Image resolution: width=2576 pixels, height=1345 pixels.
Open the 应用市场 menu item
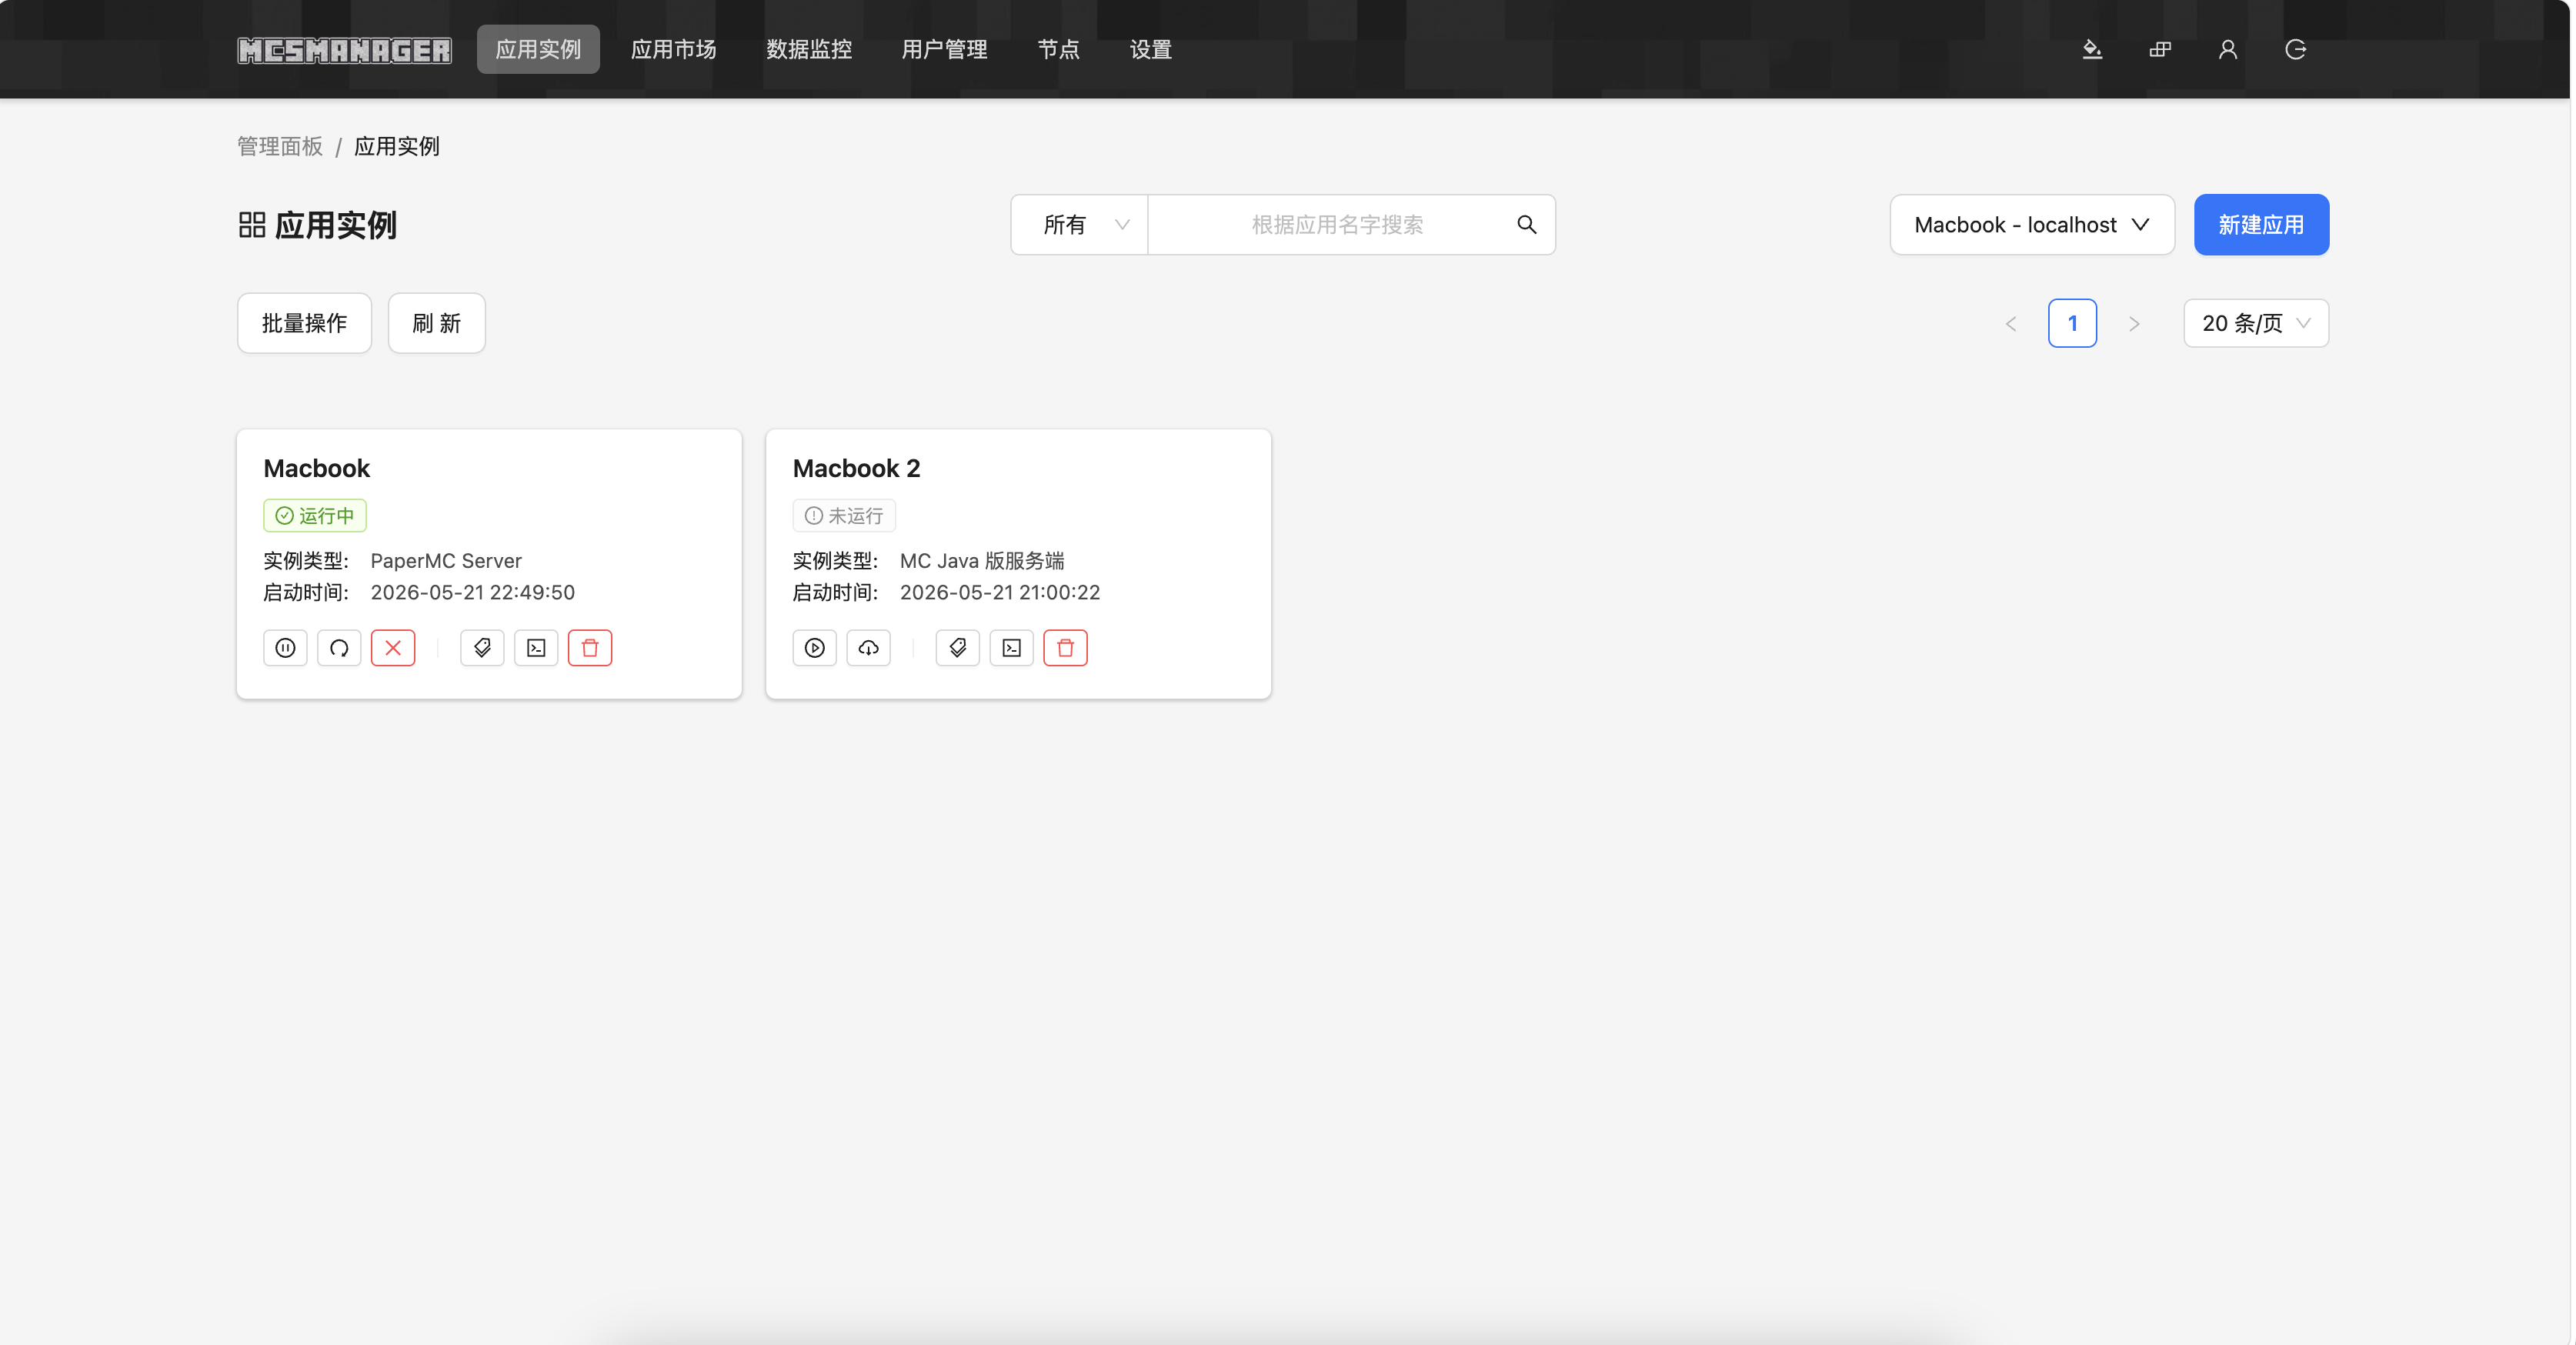click(673, 49)
